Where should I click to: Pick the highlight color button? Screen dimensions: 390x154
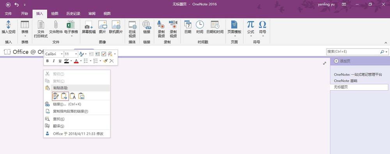(x=67, y=61)
